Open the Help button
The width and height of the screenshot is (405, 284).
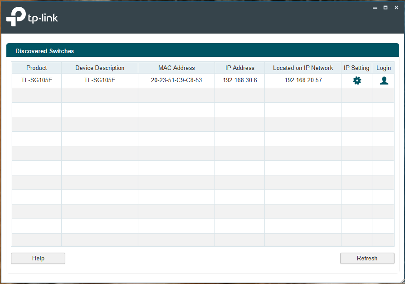tap(38, 258)
